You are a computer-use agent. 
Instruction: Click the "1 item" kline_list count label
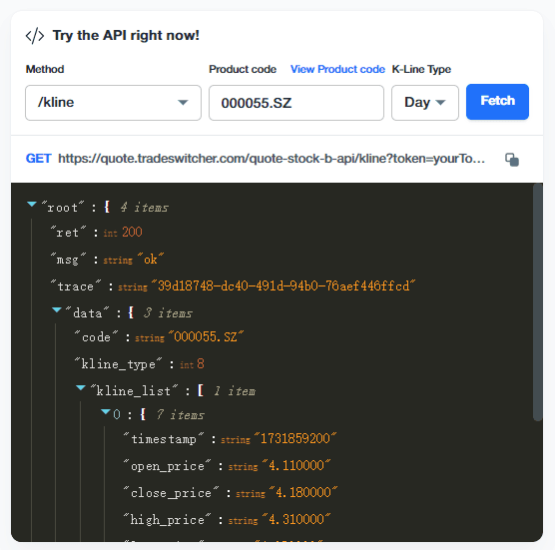(x=235, y=391)
